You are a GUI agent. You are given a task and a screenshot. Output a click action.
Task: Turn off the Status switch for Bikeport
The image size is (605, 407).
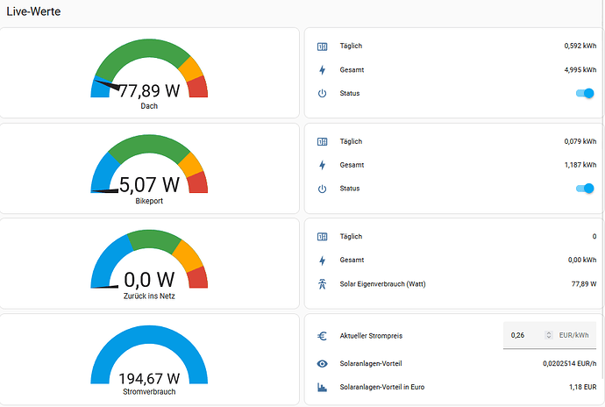click(x=583, y=189)
